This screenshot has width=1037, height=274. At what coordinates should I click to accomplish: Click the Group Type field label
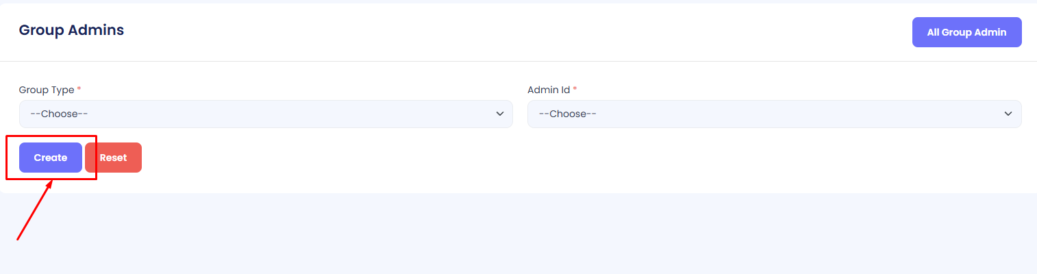click(47, 90)
